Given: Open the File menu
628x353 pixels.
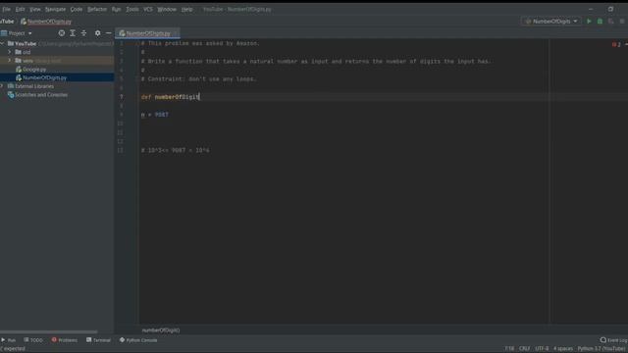Looking at the screenshot, I should point(7,9).
